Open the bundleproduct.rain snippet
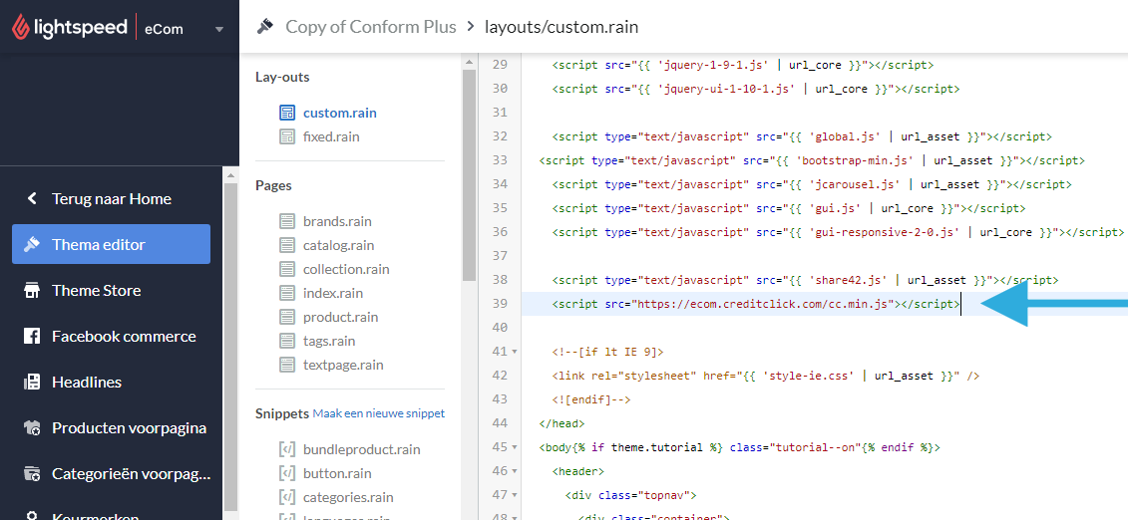The image size is (1128, 520). coord(361,449)
